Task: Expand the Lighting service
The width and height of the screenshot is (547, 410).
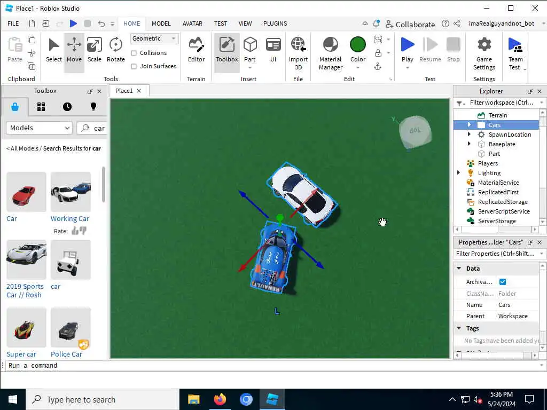Action: [459, 172]
